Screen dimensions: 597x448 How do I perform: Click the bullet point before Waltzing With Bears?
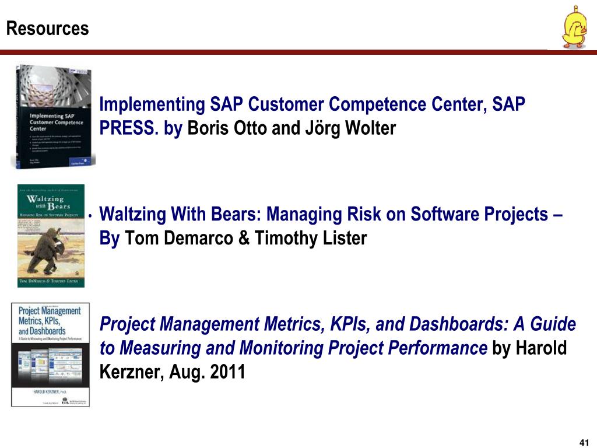click(x=90, y=216)
